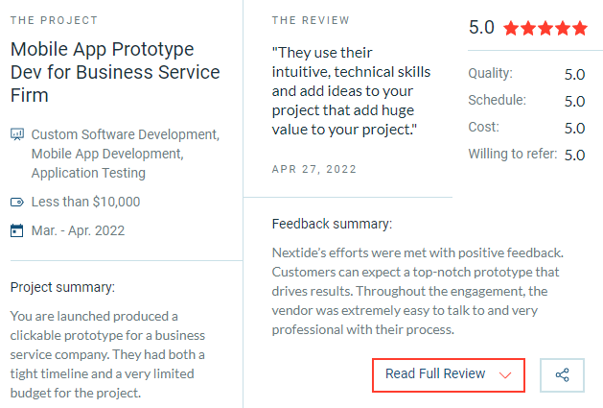
Task: Expand review using red chevron arrow
Action: [x=505, y=374]
